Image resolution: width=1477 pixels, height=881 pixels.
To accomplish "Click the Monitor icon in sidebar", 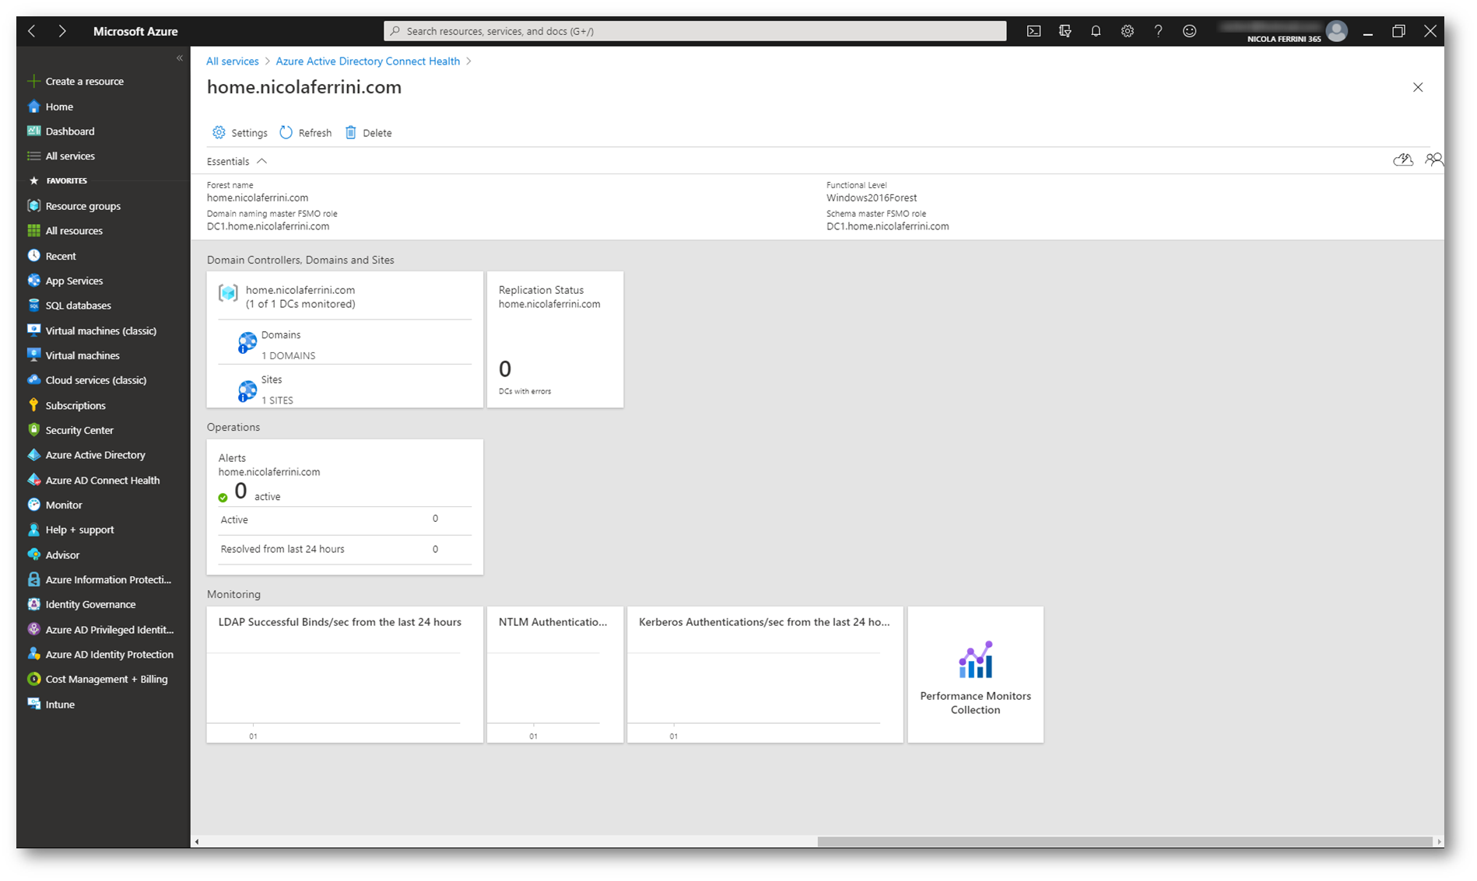I will 33,505.
